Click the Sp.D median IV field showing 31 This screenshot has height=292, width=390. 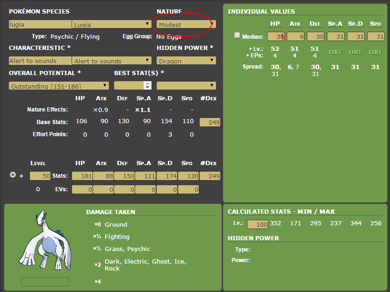coord(356,36)
